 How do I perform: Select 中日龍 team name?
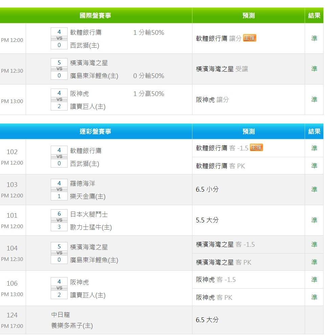[61, 315]
